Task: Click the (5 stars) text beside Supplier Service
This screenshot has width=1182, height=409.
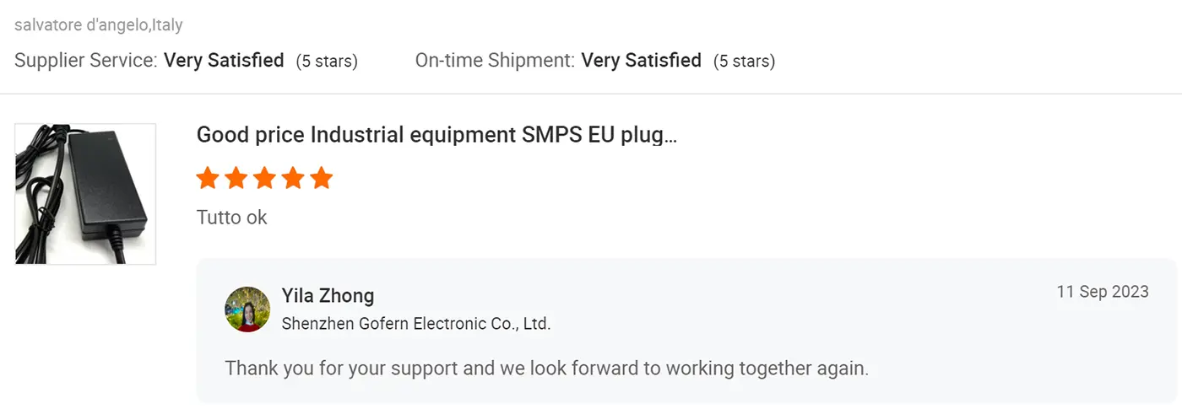Action: pos(327,62)
